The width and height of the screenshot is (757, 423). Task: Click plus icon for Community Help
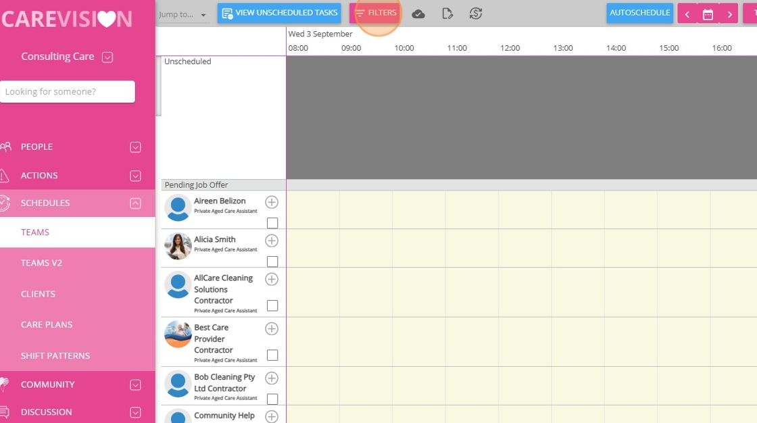tap(272, 416)
